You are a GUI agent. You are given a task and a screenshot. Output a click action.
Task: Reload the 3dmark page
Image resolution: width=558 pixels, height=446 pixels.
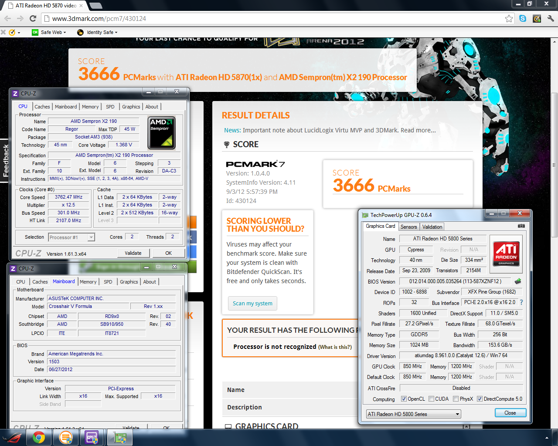coord(33,18)
